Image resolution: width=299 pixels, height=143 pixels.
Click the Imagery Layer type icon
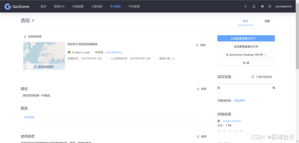69,52
